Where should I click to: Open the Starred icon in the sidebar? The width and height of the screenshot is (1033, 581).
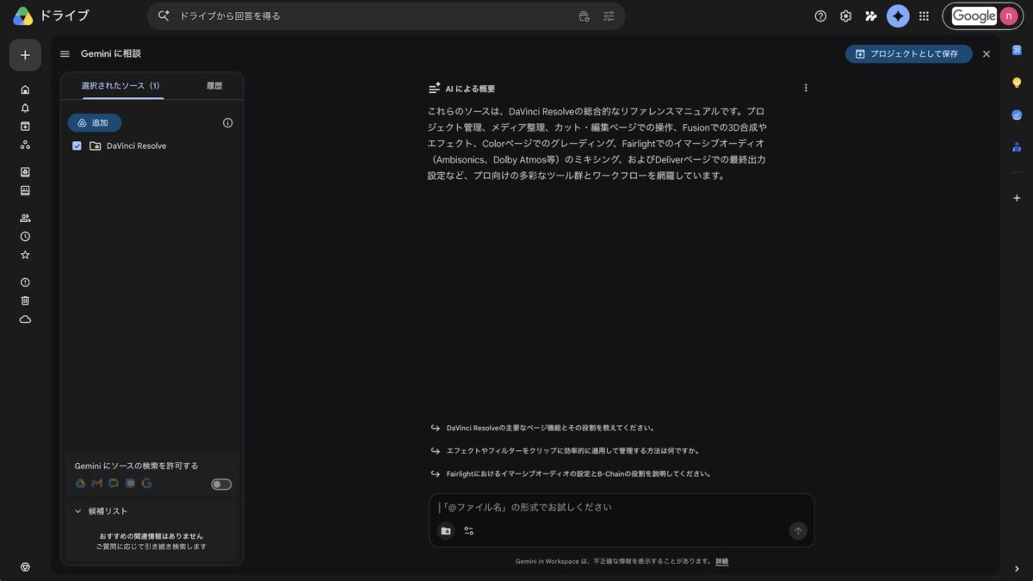[x=25, y=255]
